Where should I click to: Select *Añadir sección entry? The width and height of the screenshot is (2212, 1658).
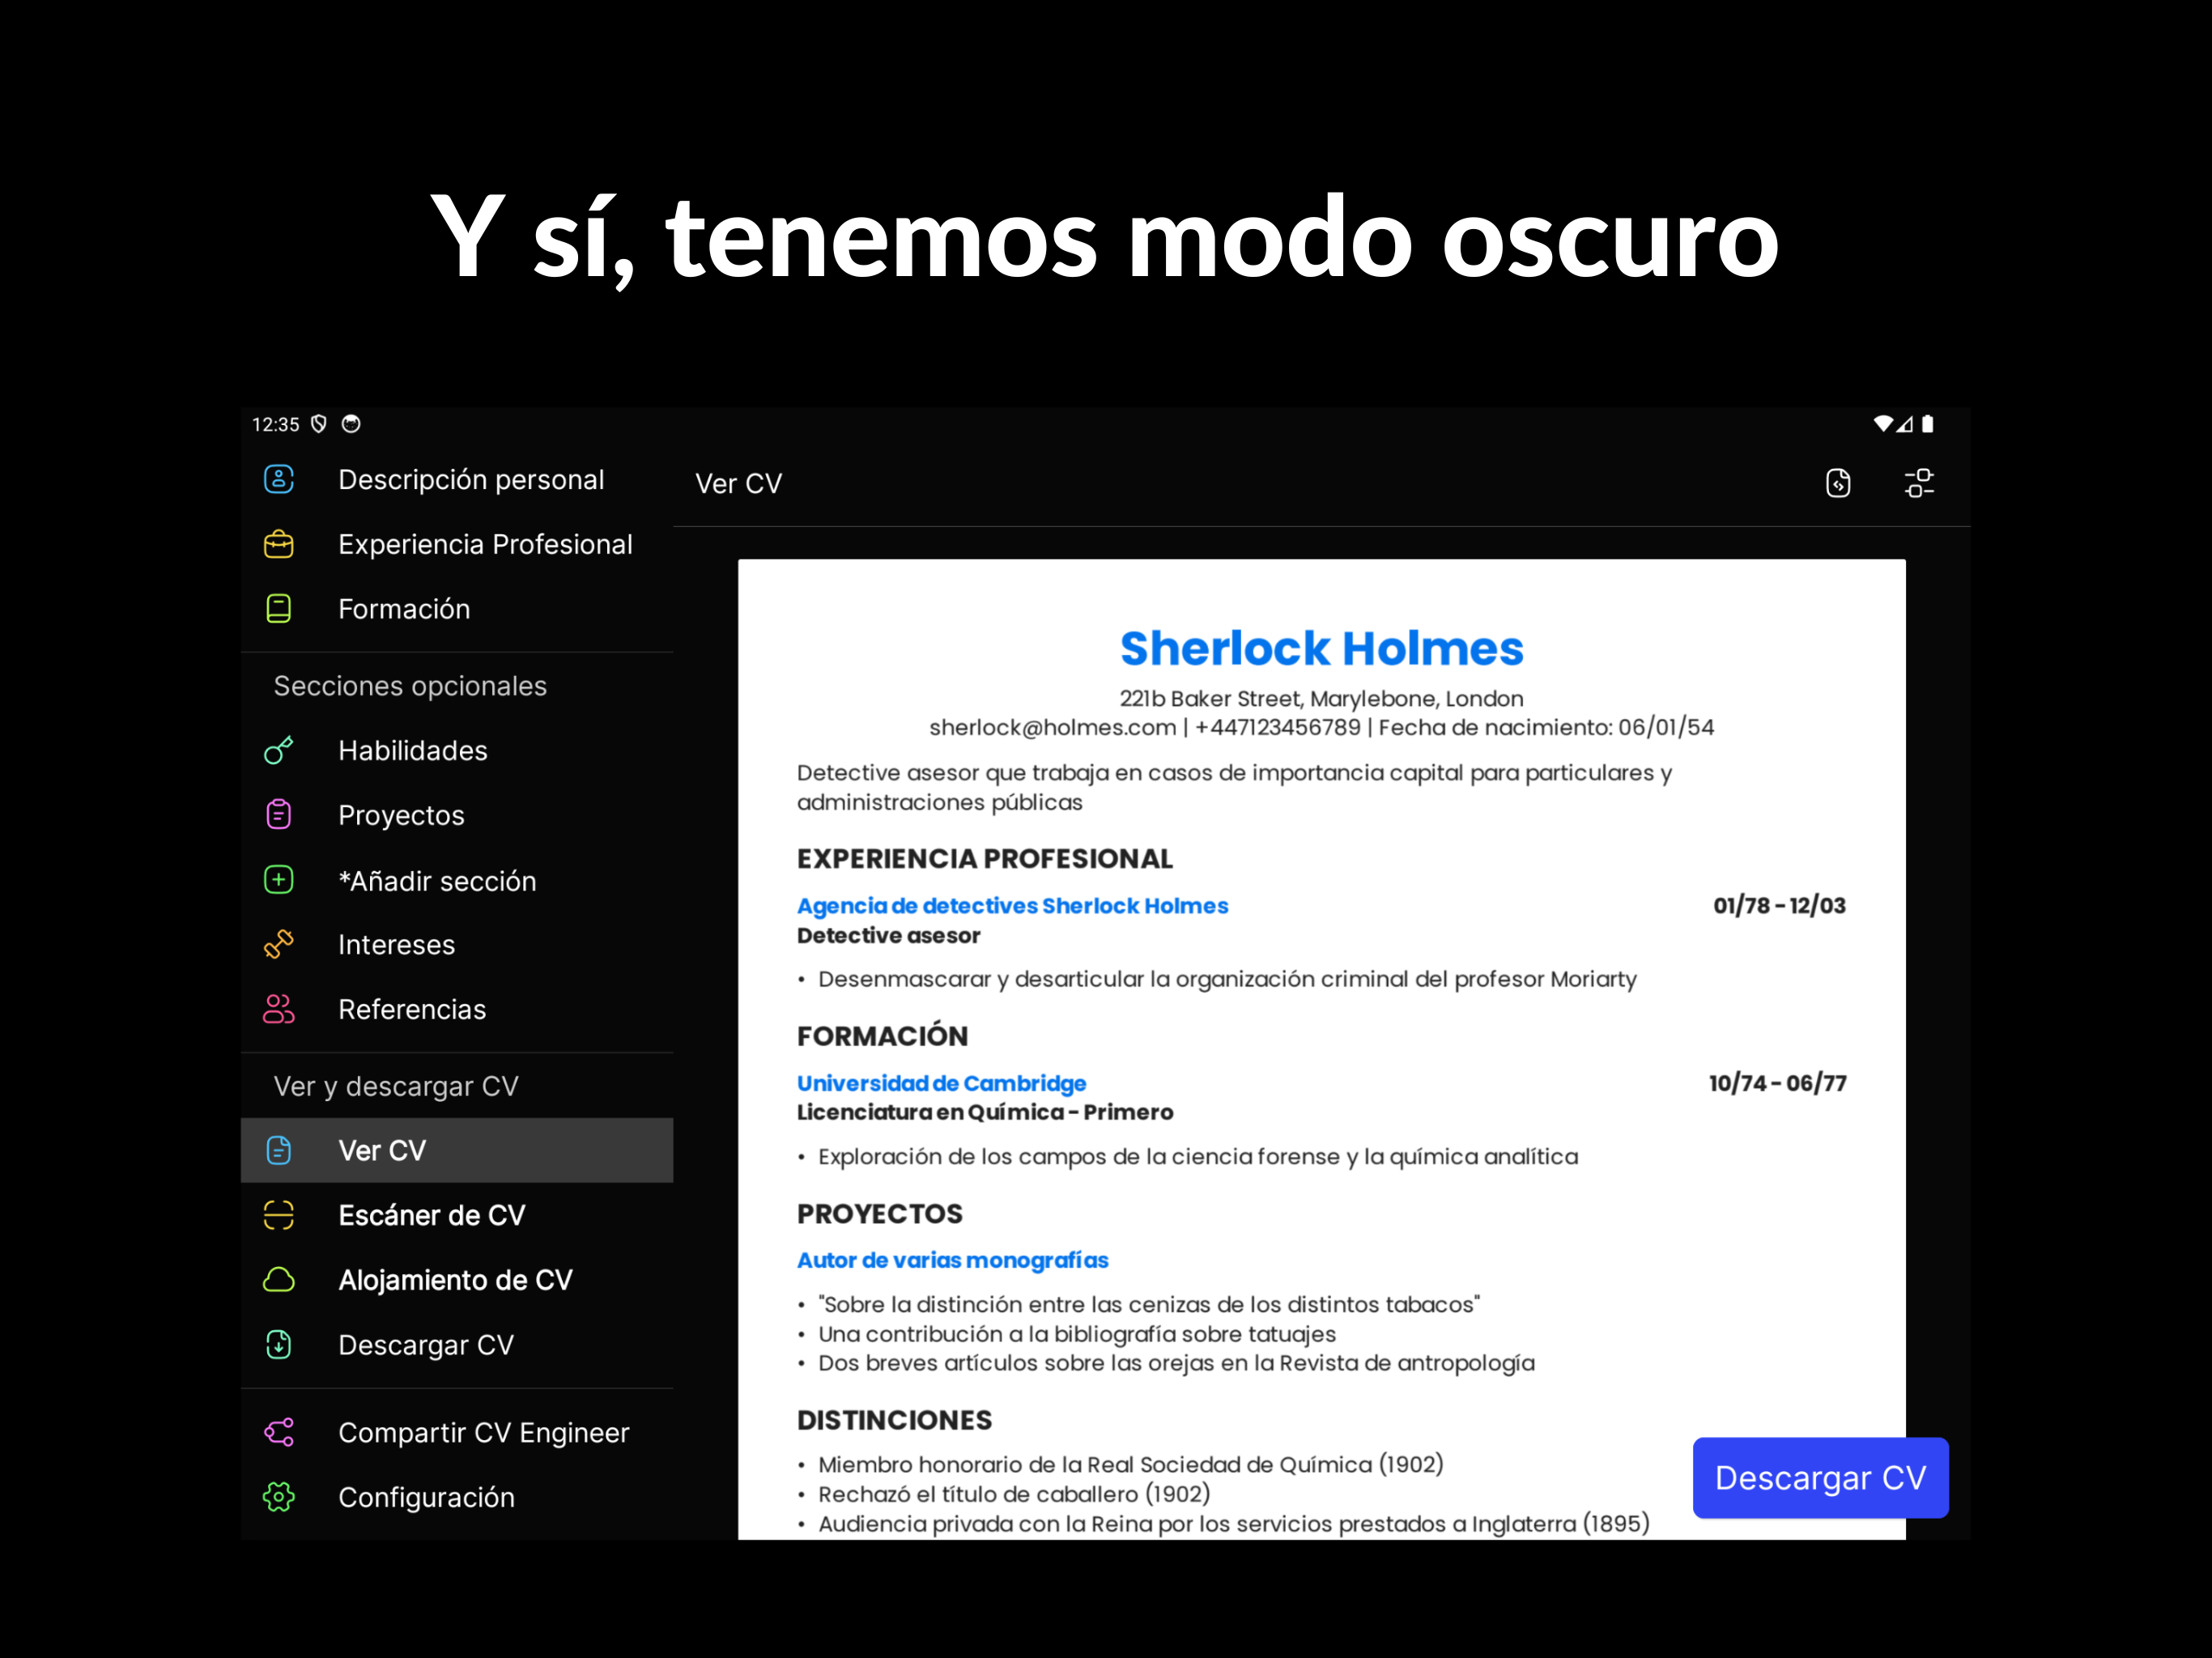457,880
